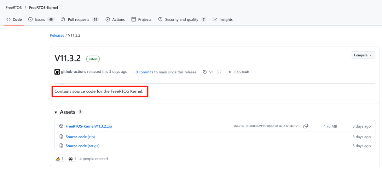Click 'Contains source code for the FreeRTOS Kernel' text

[x=99, y=92]
